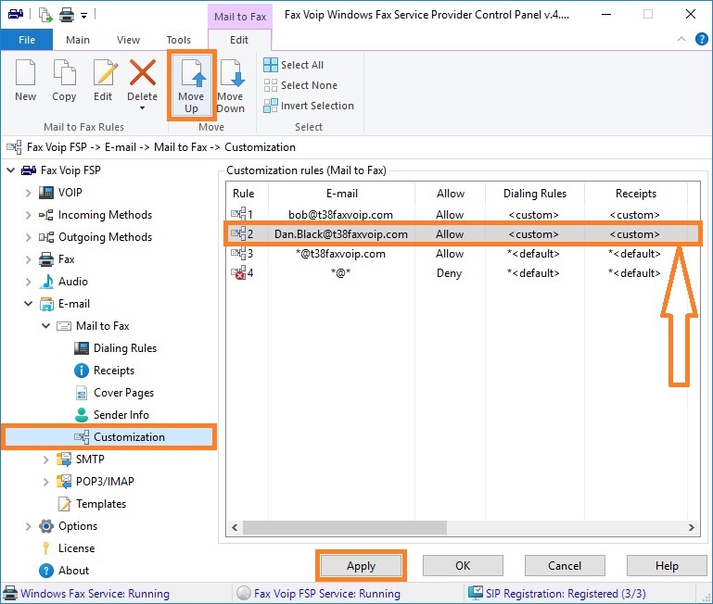The height and width of the screenshot is (604, 713).
Task: Collapse the Fax Voip FSP root node
Action: [10, 170]
